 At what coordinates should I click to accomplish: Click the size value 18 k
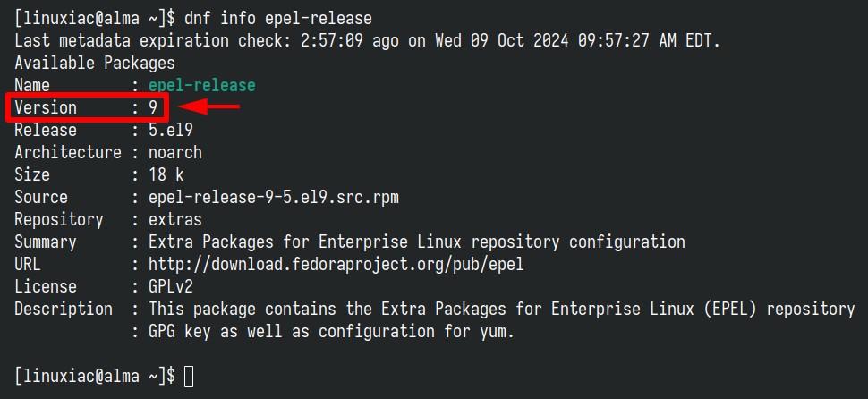[166, 174]
